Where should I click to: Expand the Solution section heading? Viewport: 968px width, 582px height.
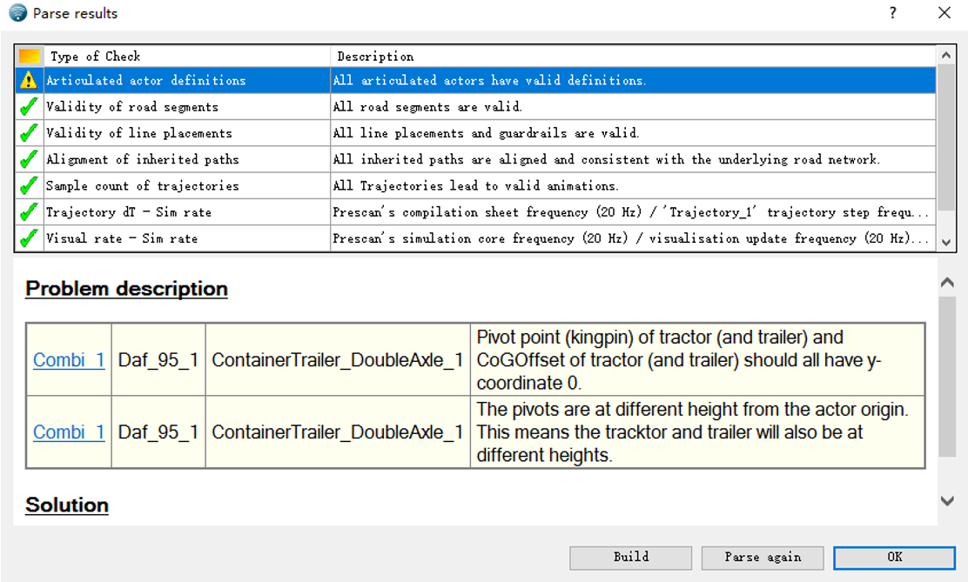66,505
